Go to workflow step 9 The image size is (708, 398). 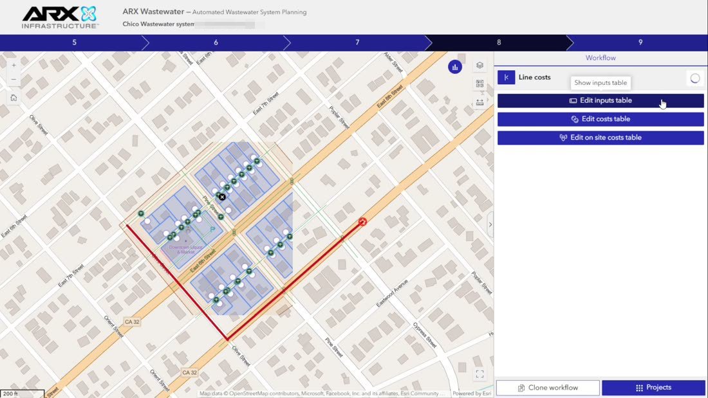pyautogui.click(x=640, y=42)
